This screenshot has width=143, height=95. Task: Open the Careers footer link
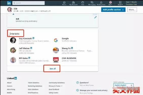[10, 86]
